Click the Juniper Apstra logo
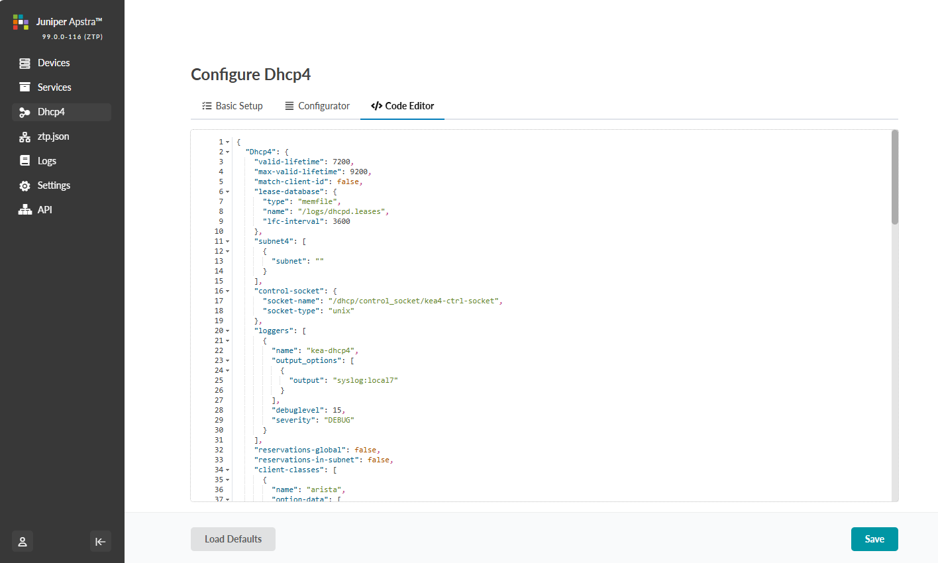The image size is (938, 563). click(21, 22)
